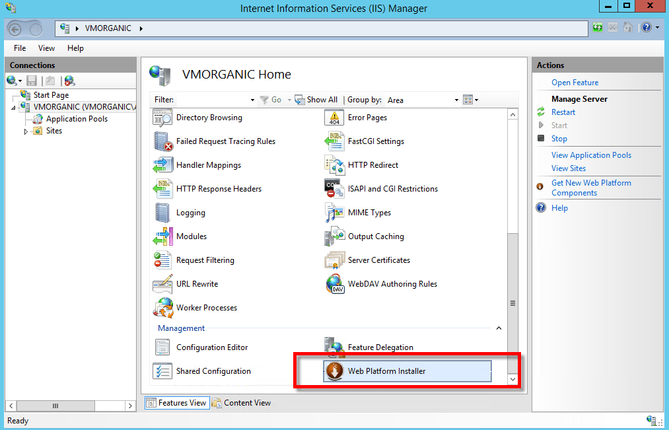Click the features list scroll up arrow
The height and width of the screenshot is (430, 669).
(x=513, y=114)
